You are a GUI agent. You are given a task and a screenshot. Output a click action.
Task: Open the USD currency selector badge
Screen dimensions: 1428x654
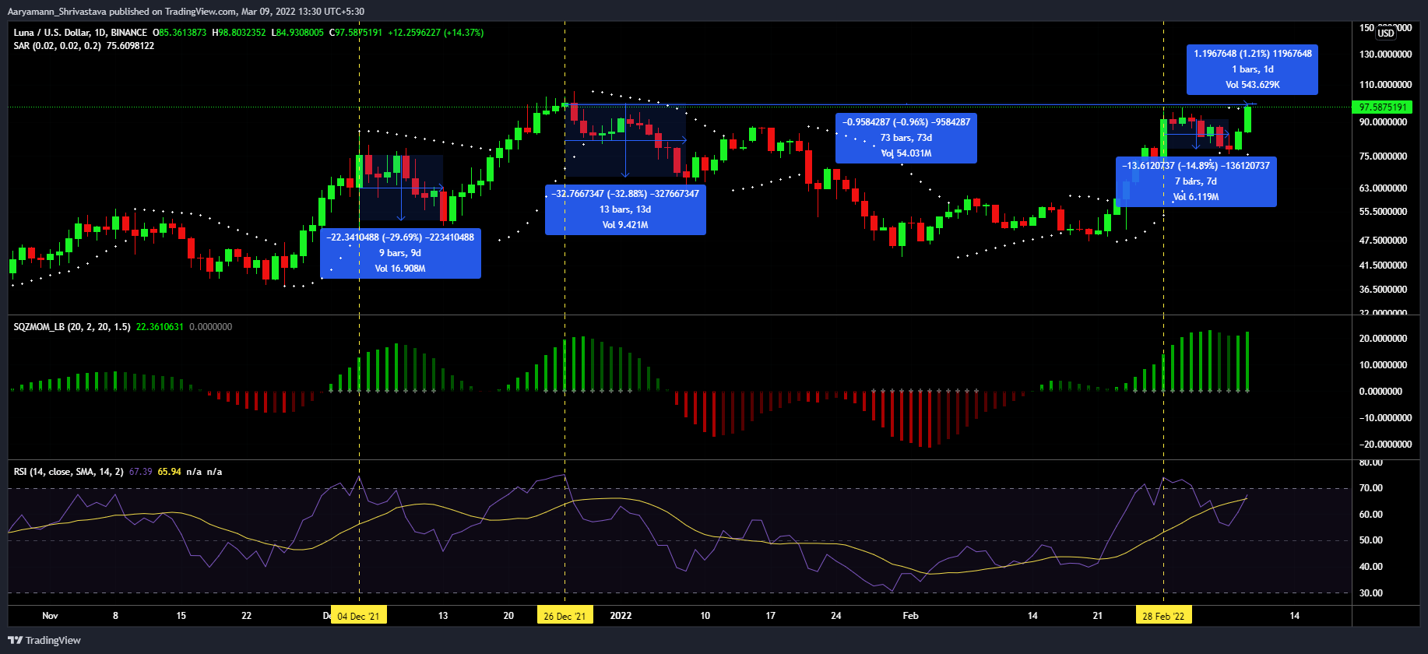(x=1386, y=33)
